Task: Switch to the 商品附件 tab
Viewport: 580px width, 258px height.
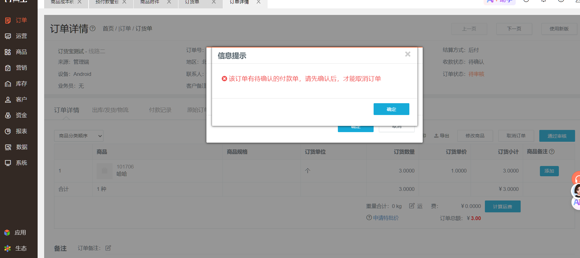Action: [x=150, y=2]
